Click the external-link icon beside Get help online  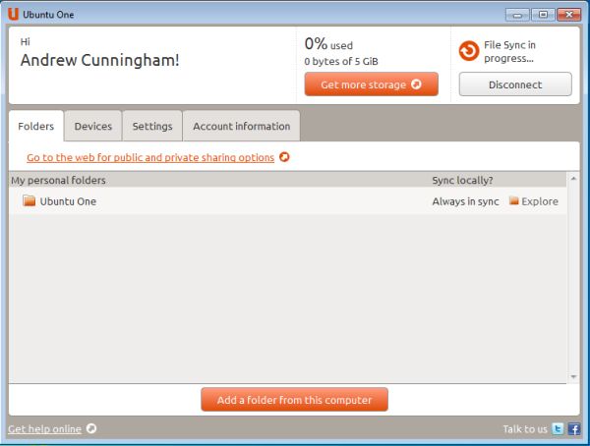(x=91, y=428)
